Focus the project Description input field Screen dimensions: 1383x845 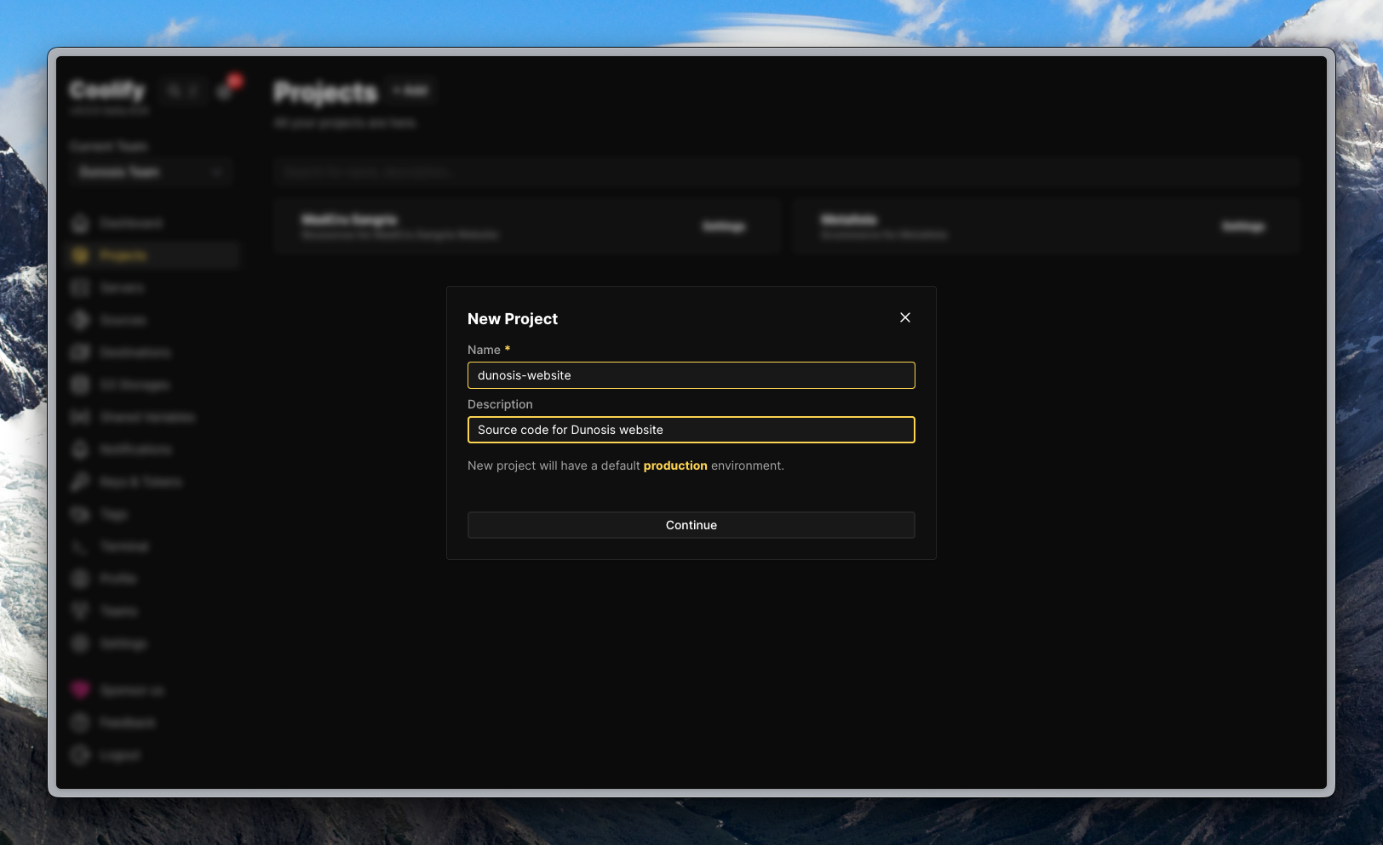(691, 430)
